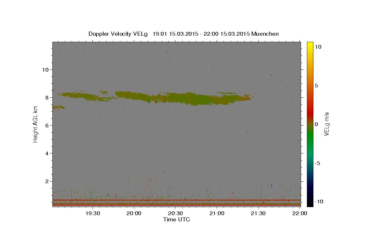The height and width of the screenshot is (248, 372).
Task: Click the red ground clutter band at the bottom
Action: (x=176, y=205)
